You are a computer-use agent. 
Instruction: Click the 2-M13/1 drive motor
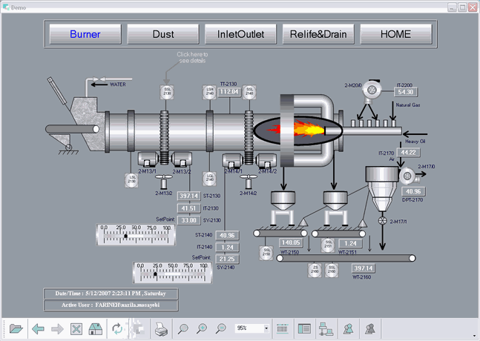pos(148,159)
